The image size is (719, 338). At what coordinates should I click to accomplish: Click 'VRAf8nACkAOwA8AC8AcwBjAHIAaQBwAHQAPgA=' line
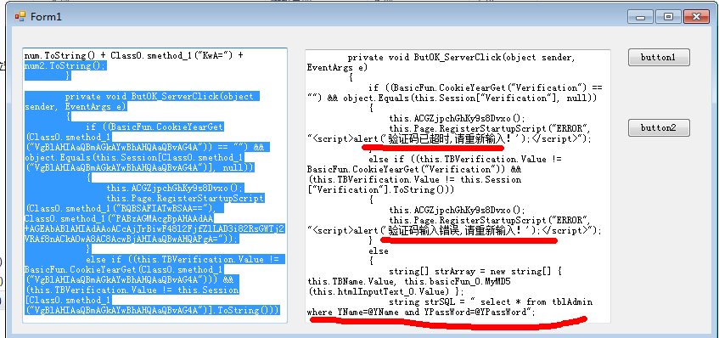coord(132,239)
